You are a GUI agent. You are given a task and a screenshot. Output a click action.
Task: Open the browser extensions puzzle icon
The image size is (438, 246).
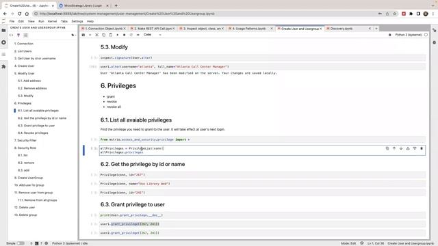[x=411, y=14]
